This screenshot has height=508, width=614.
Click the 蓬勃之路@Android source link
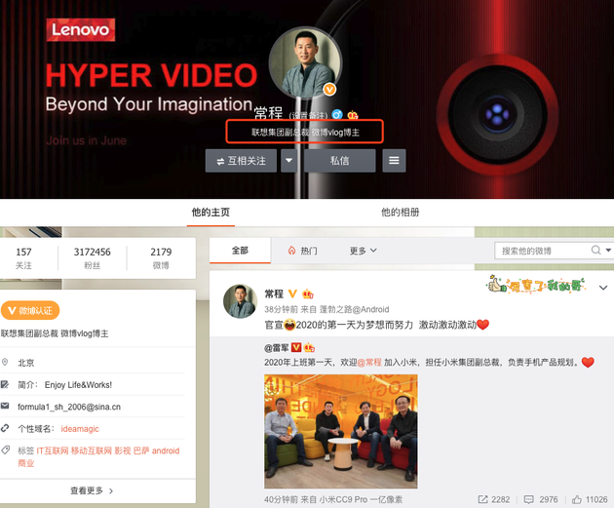(x=355, y=309)
